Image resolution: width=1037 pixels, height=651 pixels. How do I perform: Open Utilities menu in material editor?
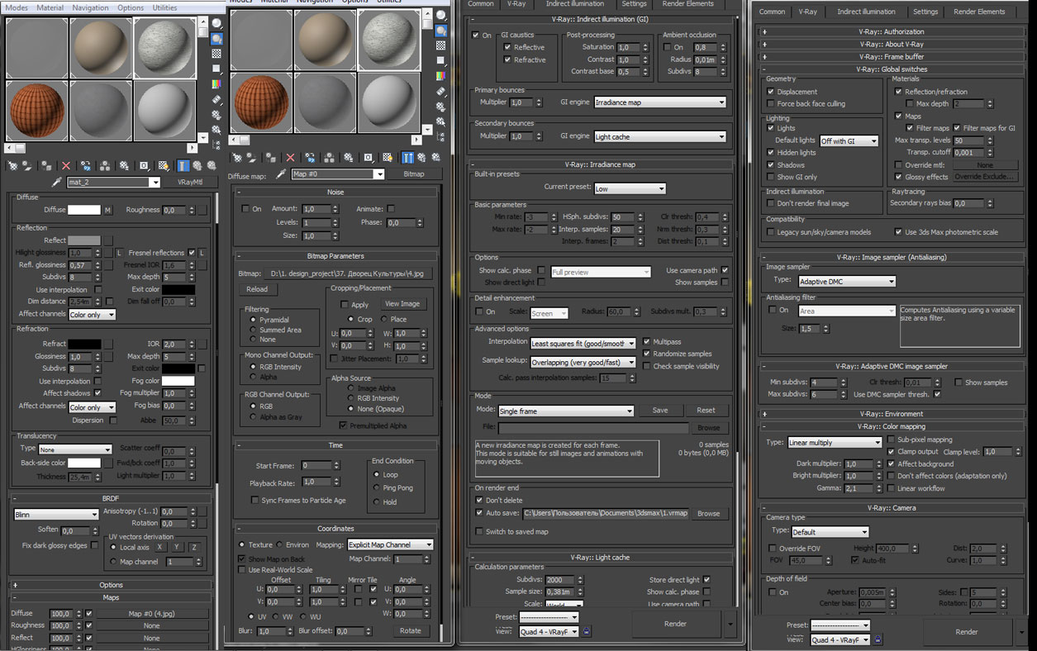pos(164,7)
